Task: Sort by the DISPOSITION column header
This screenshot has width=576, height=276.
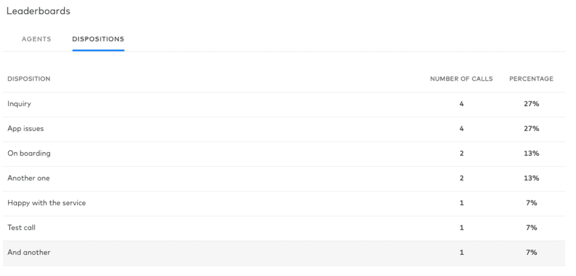Action: point(29,78)
